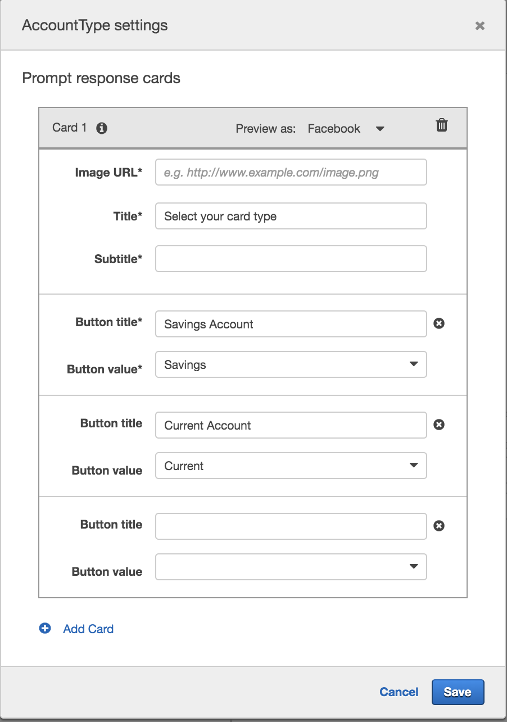The height and width of the screenshot is (722, 507).
Task: Click the Current Account button title field
Action: [291, 425]
